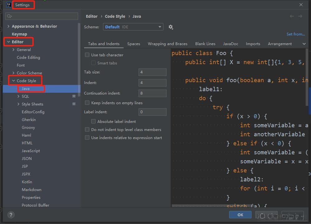This screenshot has width=311, height=224.
Task: Open the Scheme dropdown
Action: (x=133, y=27)
